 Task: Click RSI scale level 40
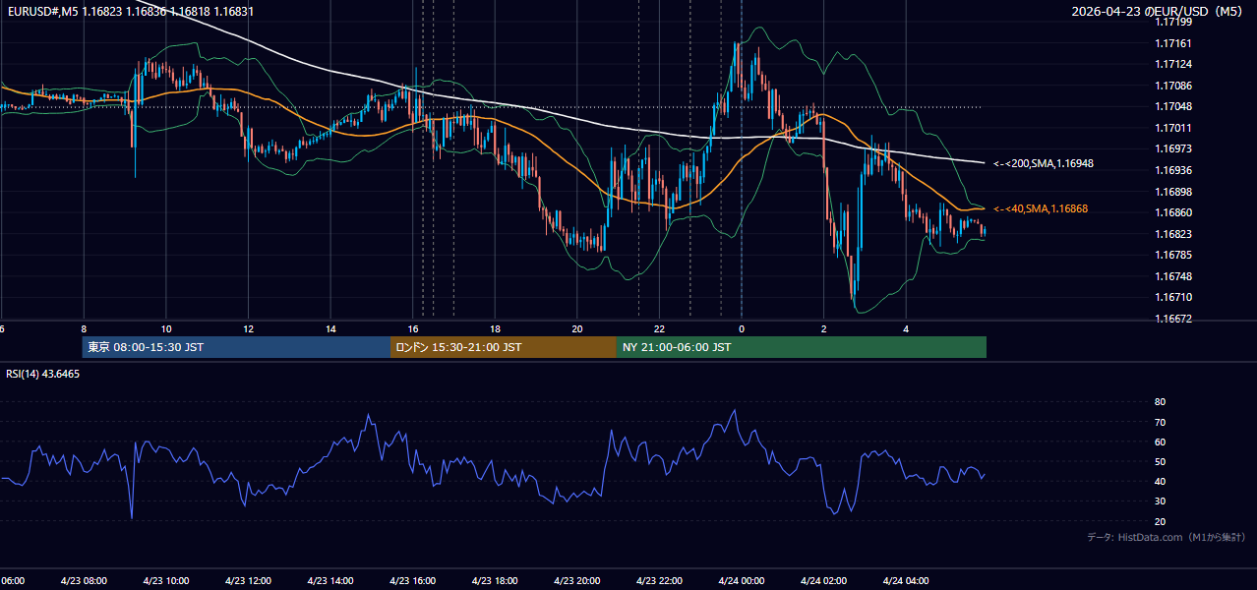[1161, 481]
